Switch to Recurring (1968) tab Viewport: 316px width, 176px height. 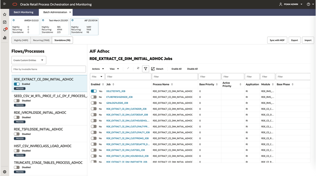pos(41,40)
